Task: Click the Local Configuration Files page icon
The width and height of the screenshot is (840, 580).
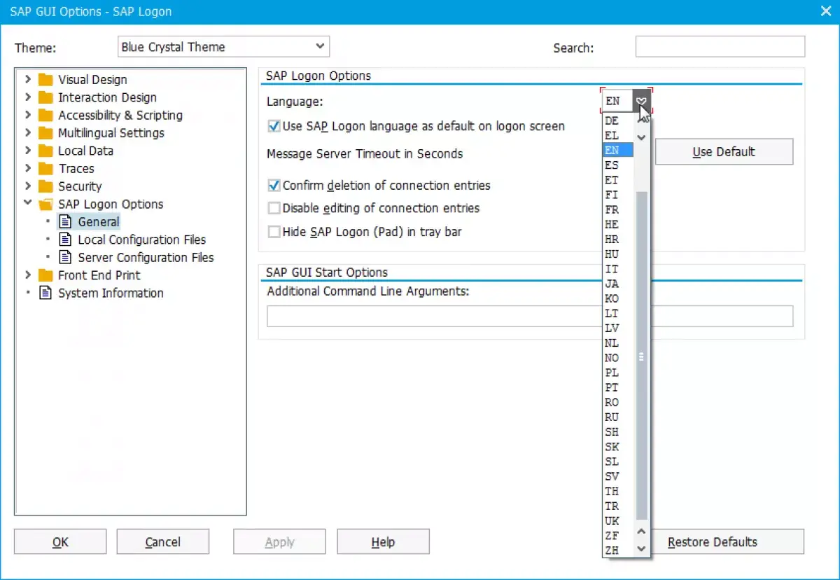Action: tap(65, 240)
